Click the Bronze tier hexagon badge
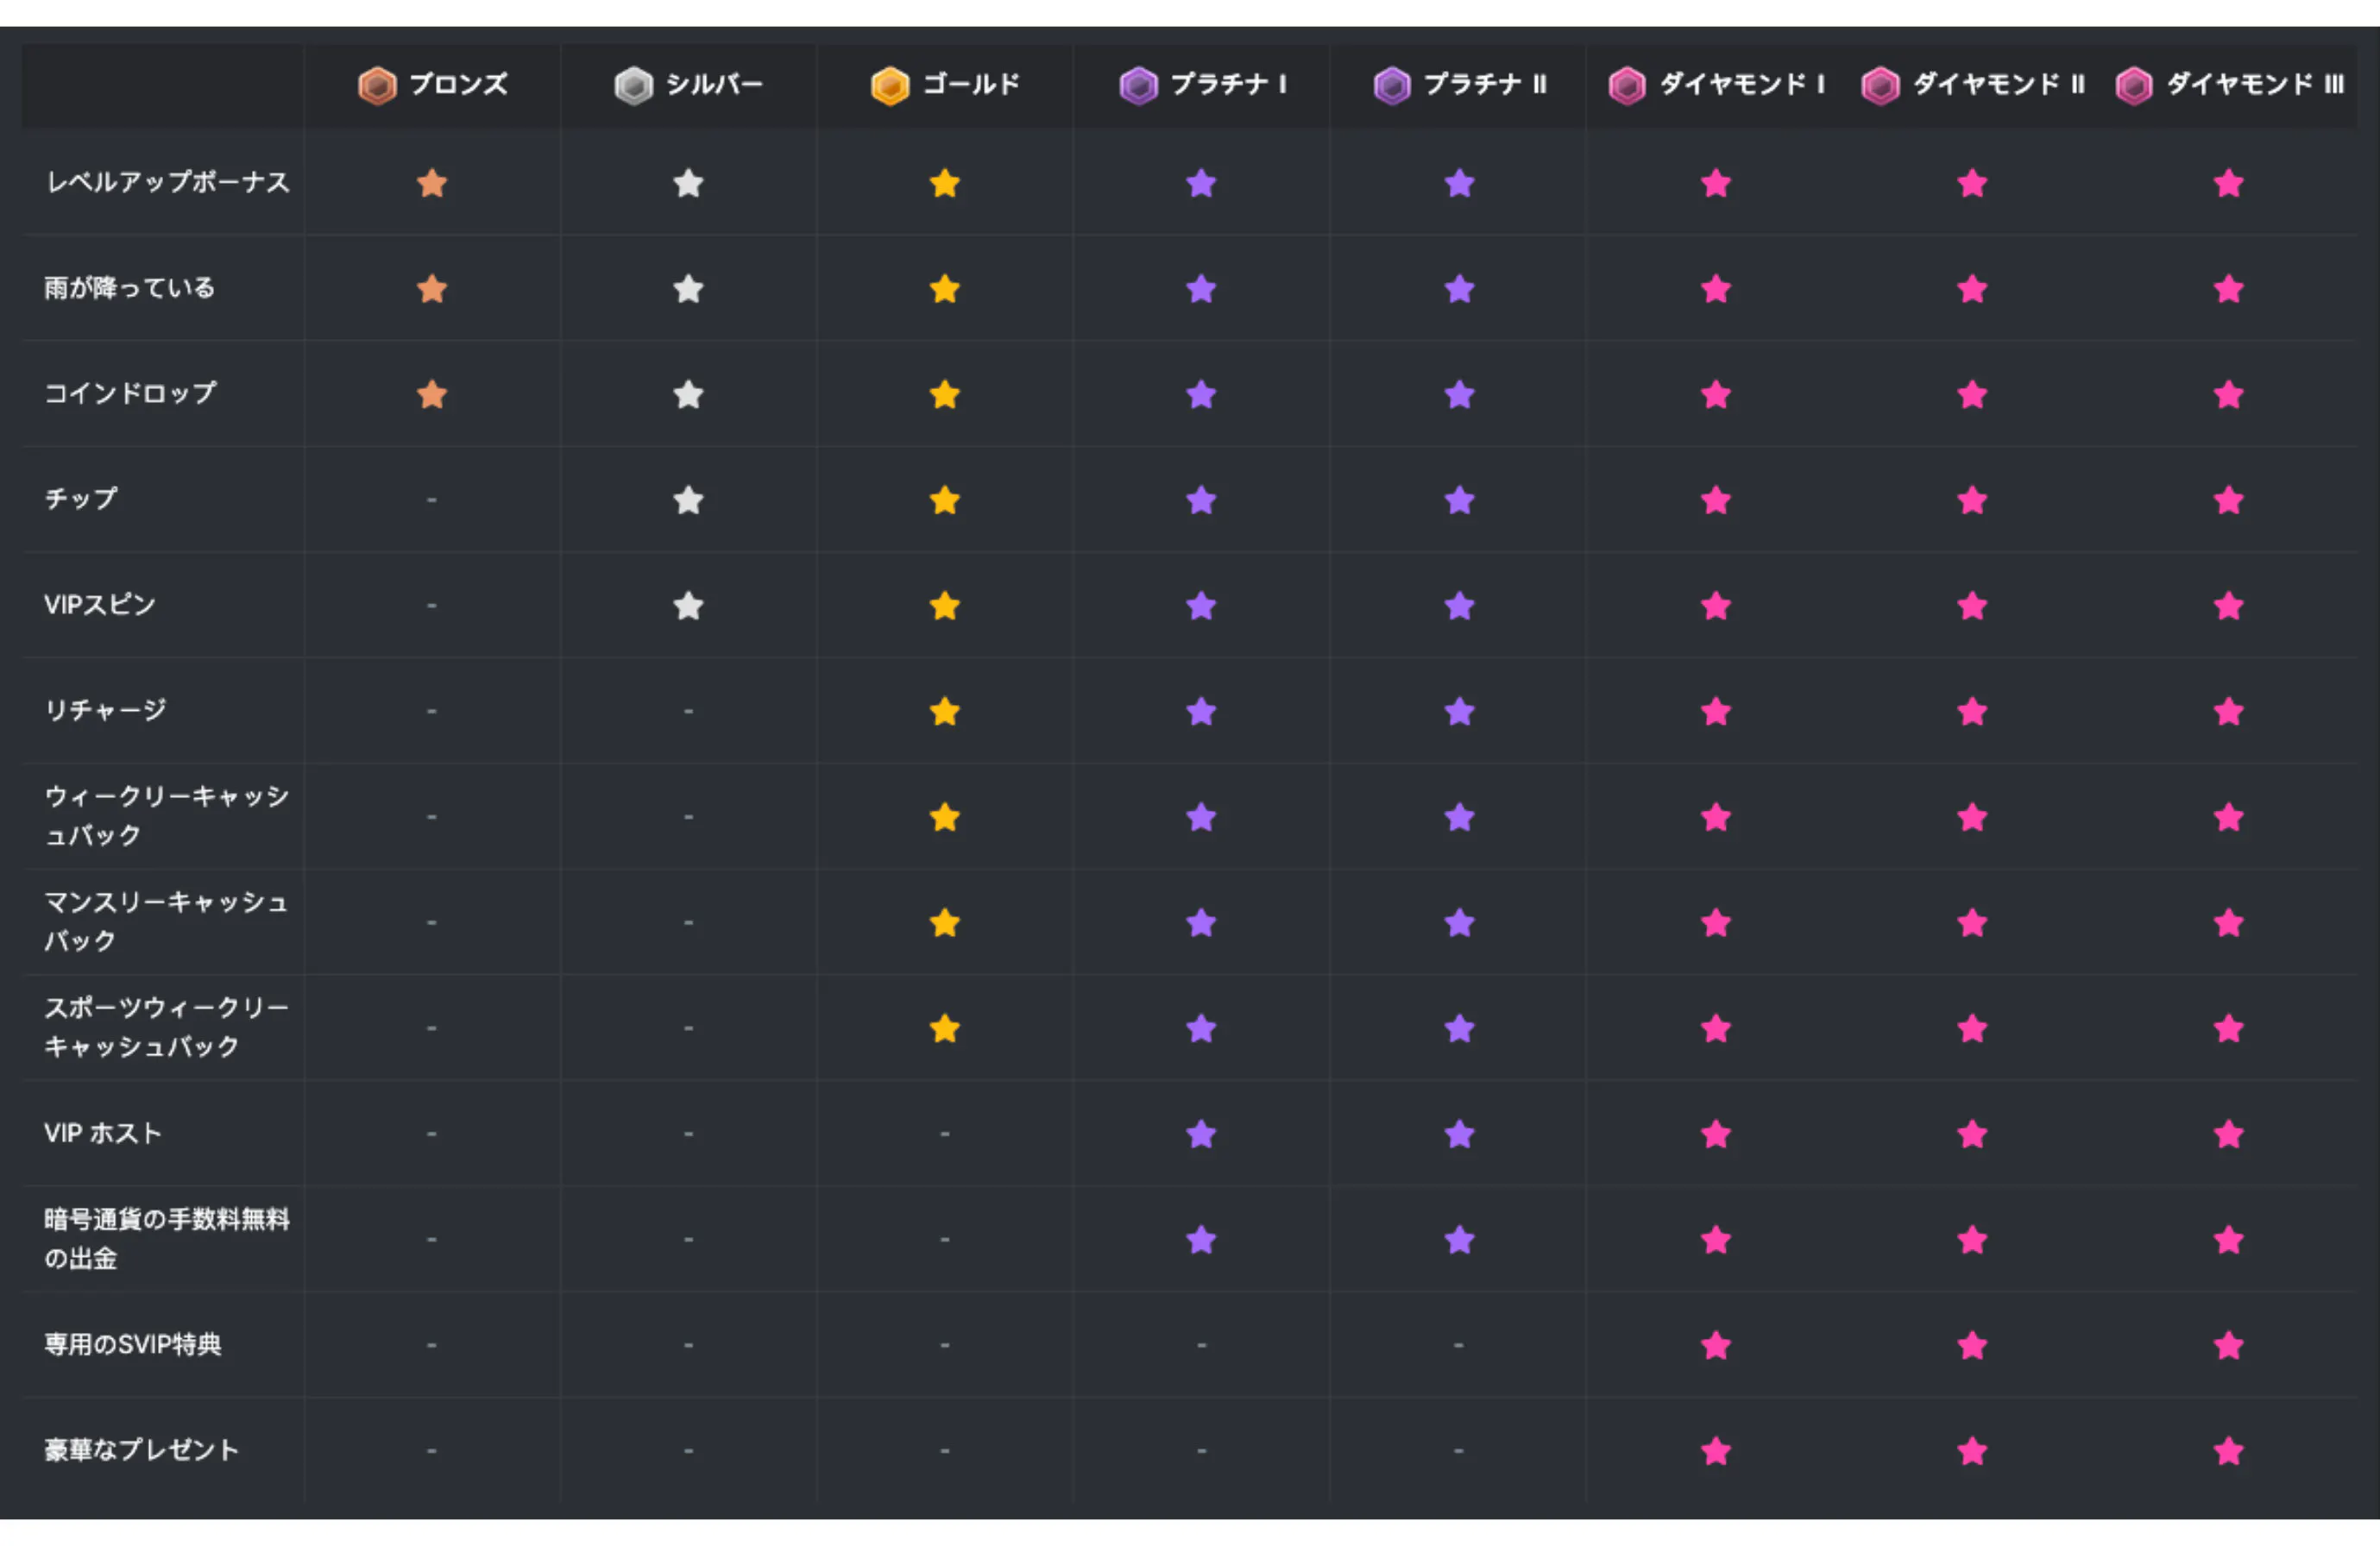The image size is (2380, 1546). (x=377, y=86)
